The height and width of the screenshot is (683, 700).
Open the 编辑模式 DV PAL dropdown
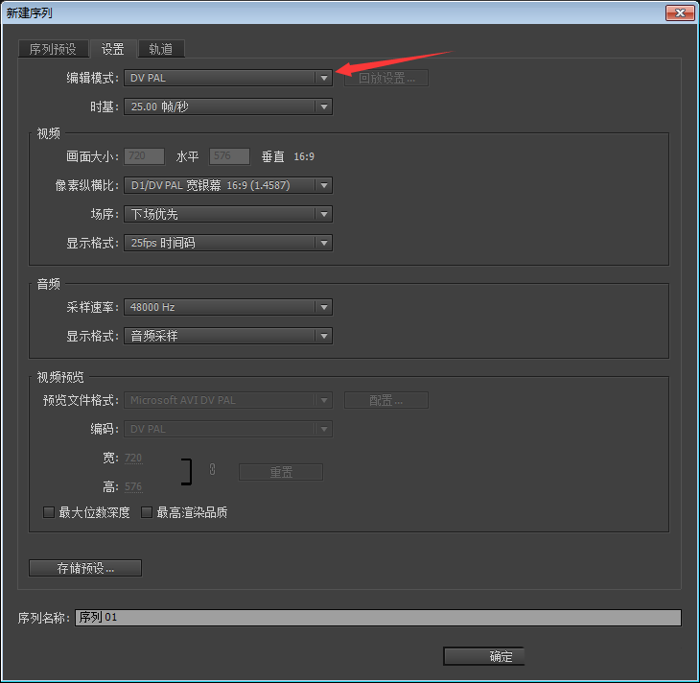227,78
